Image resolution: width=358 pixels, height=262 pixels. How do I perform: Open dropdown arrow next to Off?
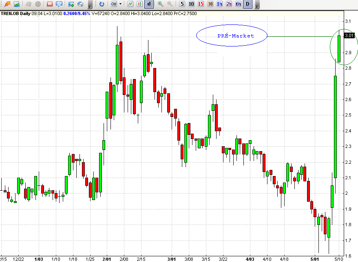[121, 4]
